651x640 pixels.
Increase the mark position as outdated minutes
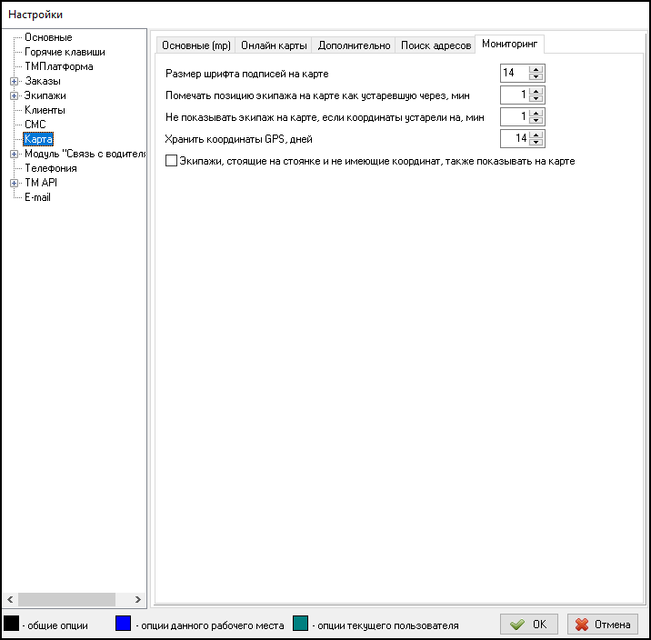[x=536, y=91]
